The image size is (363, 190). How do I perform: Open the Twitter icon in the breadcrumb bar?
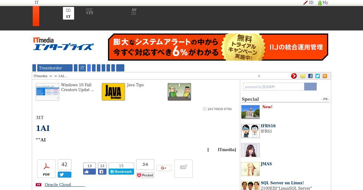coord(318,76)
